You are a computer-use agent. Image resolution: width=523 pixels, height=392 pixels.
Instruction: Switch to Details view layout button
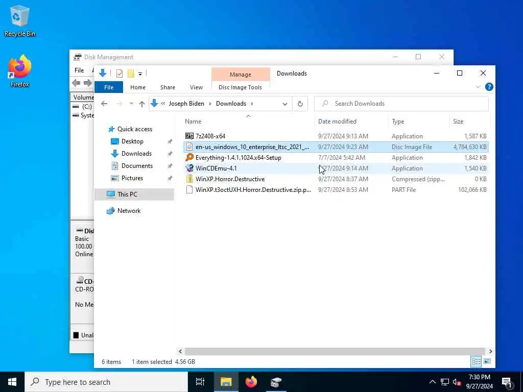476,361
